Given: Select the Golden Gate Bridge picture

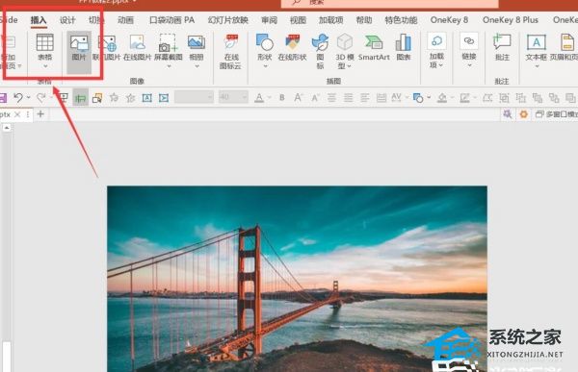Looking at the screenshot, I should click(x=297, y=279).
